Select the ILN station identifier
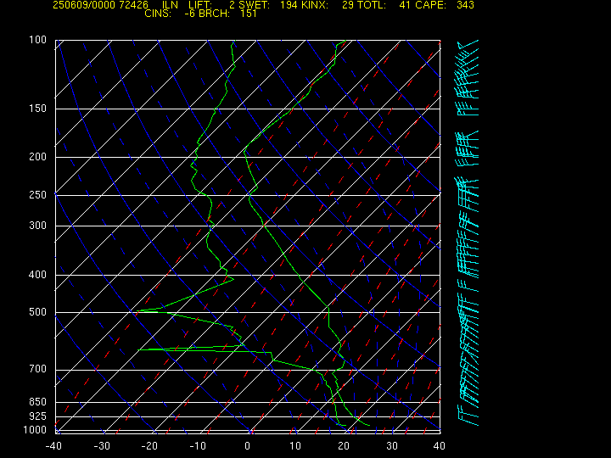The height and width of the screenshot is (458, 611). [171, 5]
